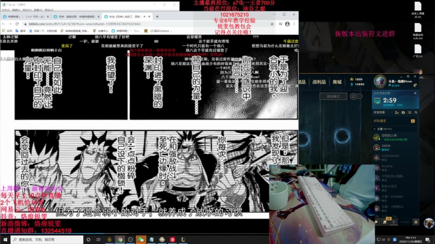Viewport: 435px width, 244px height.
Task: Click the 更改模式 button in League client
Action: (333, 96)
